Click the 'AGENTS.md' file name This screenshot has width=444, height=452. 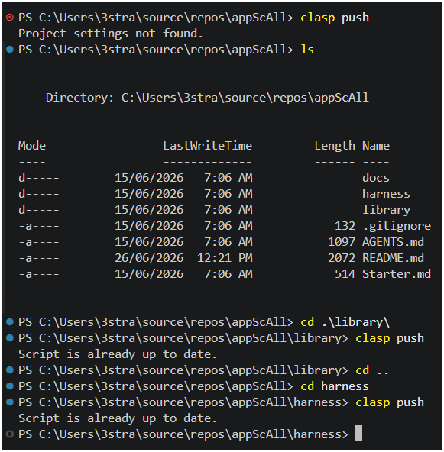point(394,242)
